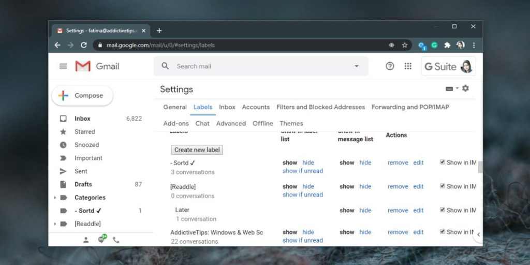Bookmark this page with the star icon
The width and height of the screenshot is (530, 265).
(x=405, y=45)
